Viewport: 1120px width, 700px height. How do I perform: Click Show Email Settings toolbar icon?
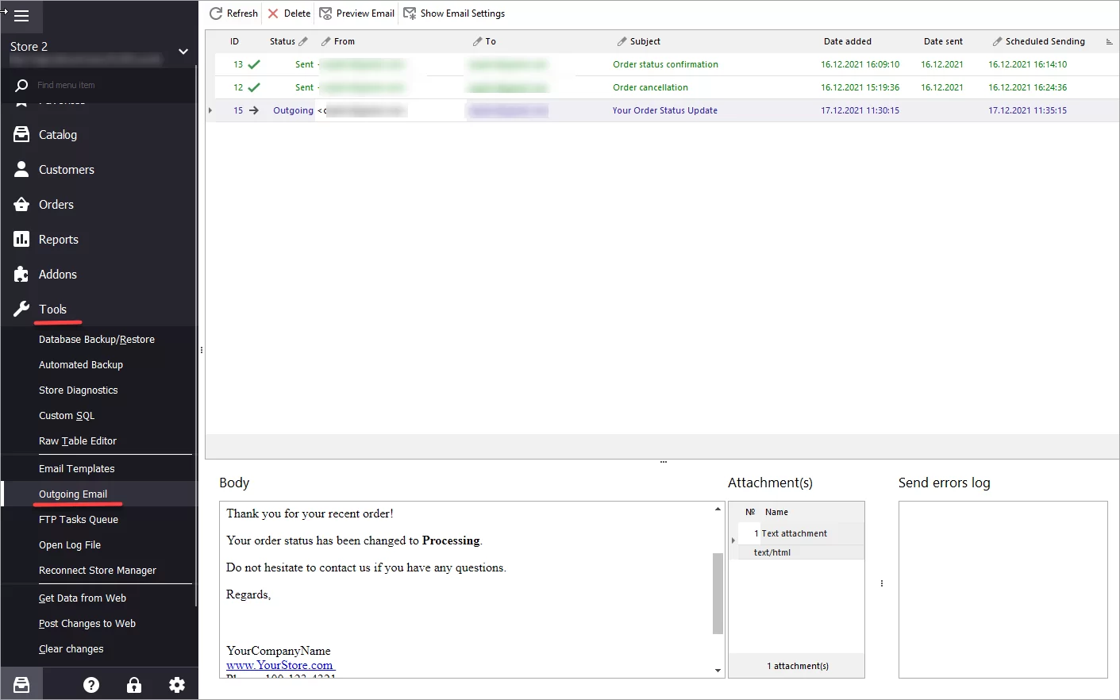pyautogui.click(x=454, y=13)
